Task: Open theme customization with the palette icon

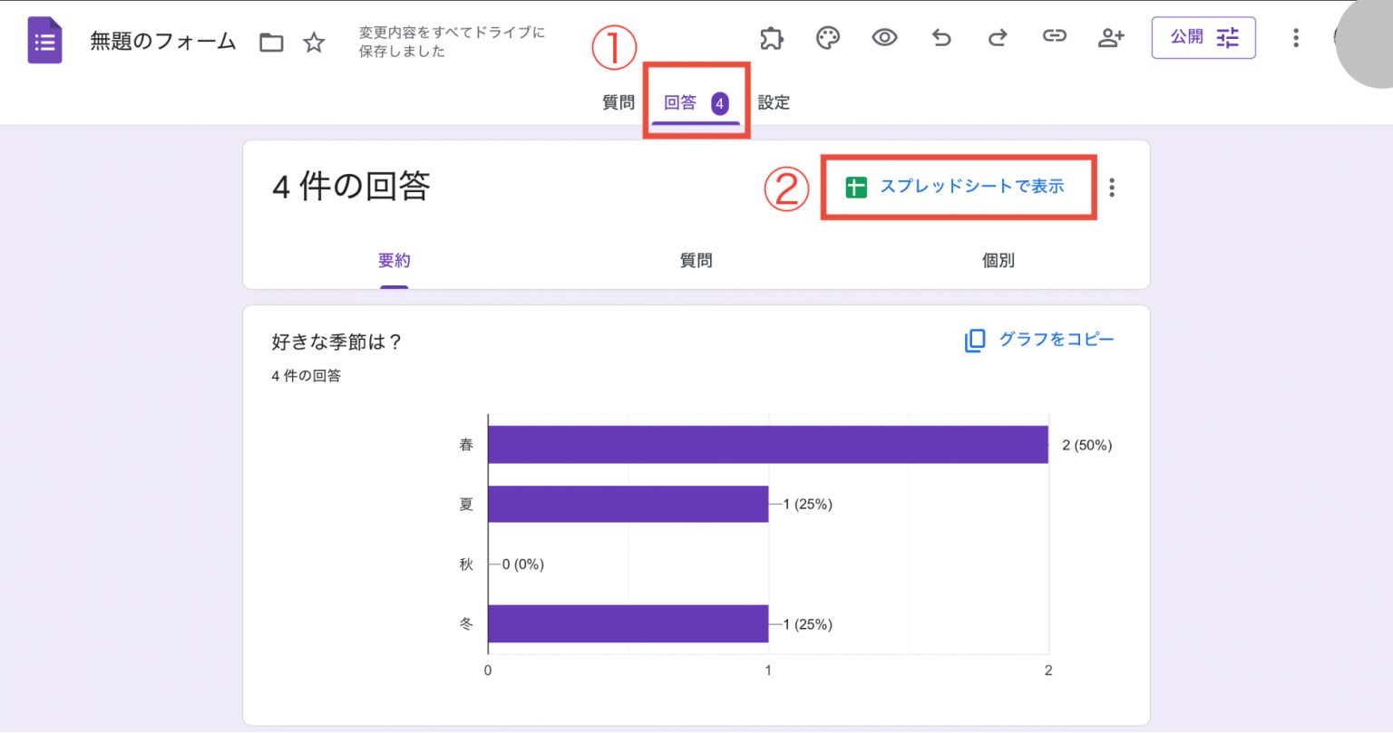Action: point(828,37)
